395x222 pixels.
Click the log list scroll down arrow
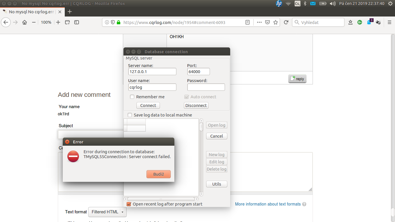(x=202, y=194)
